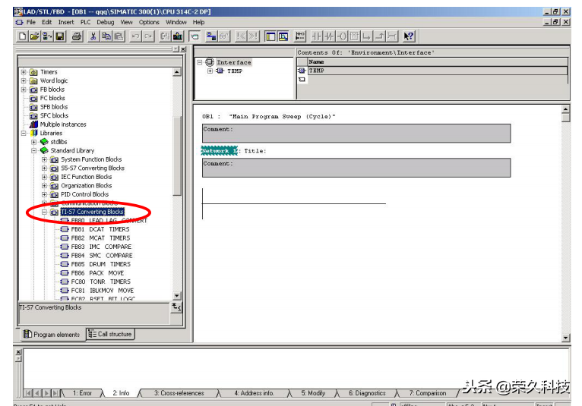Open the Cross-references output tab

pyautogui.click(x=179, y=393)
